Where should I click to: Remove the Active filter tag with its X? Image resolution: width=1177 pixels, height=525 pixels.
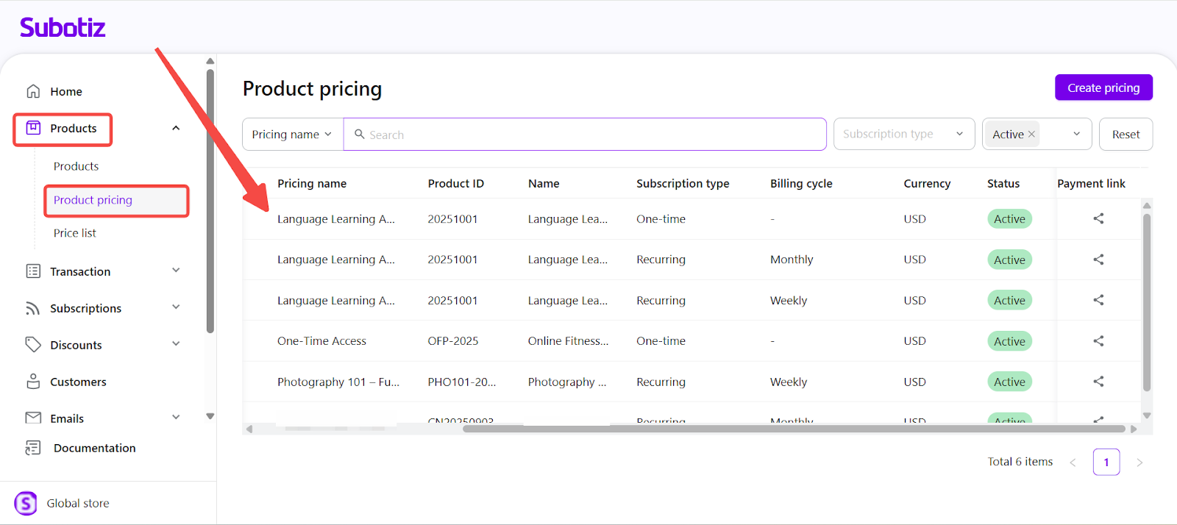pos(1031,135)
